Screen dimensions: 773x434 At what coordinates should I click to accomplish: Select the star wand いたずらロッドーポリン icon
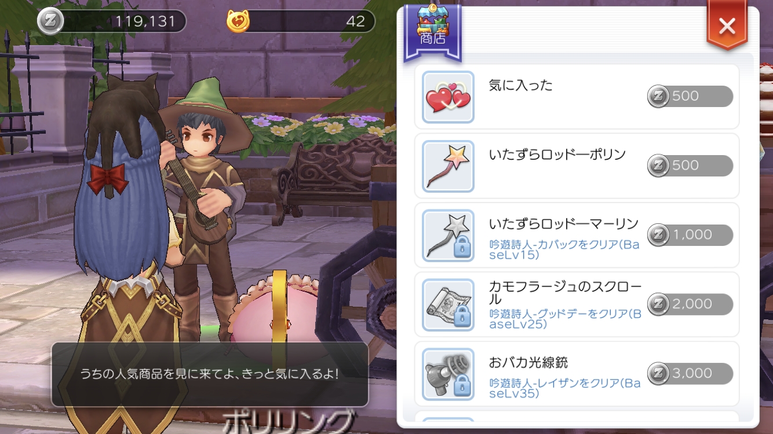[x=448, y=166]
